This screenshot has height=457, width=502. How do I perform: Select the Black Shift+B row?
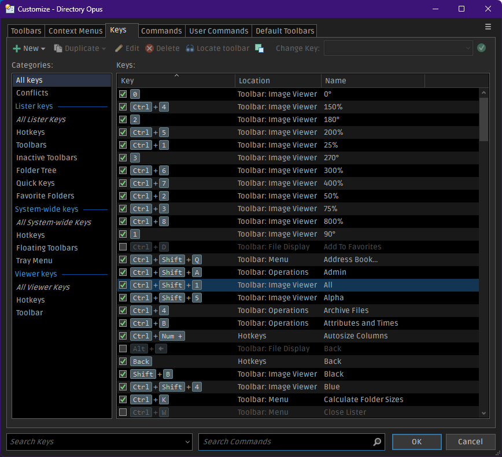click(x=298, y=374)
